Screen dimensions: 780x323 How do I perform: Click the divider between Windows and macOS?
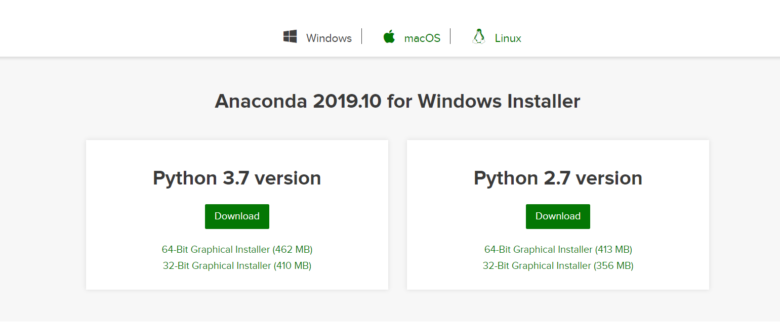tap(362, 36)
